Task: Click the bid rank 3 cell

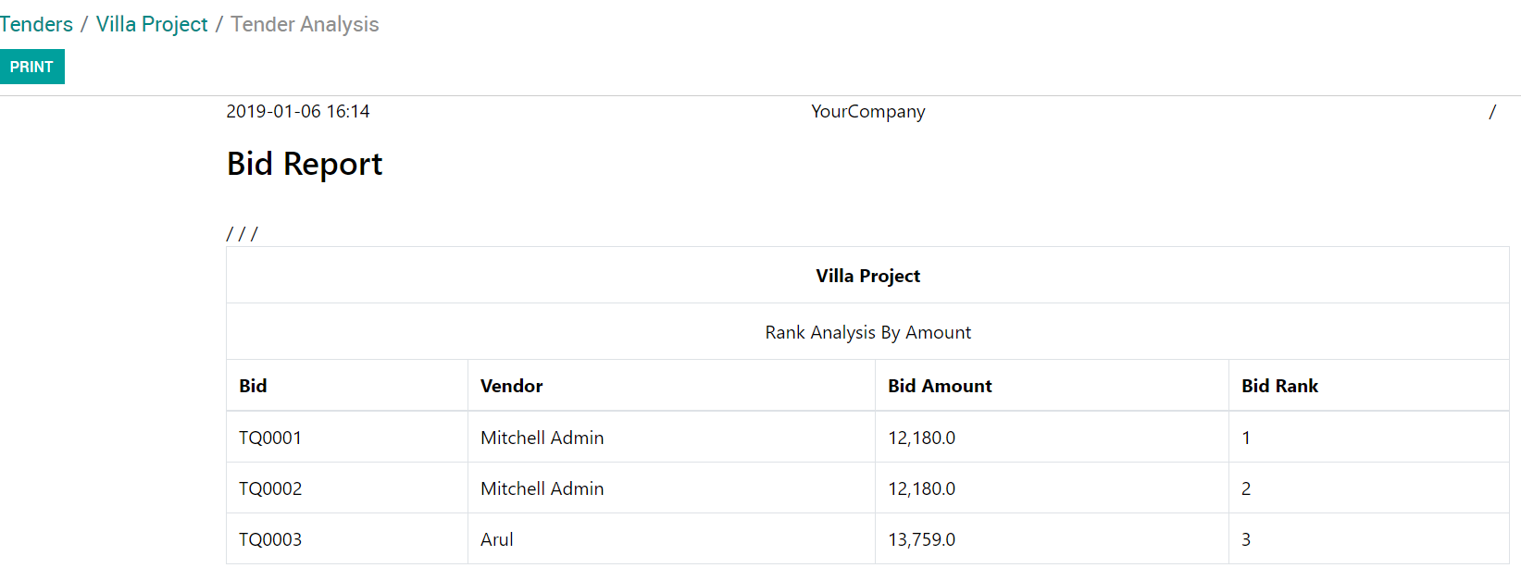Action: (x=1246, y=539)
